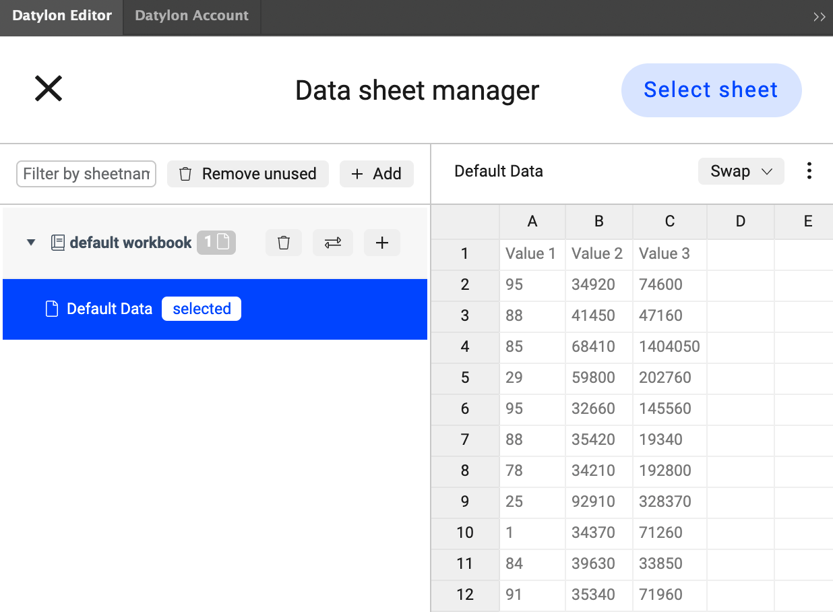Switch to the Datylon Account tab
This screenshot has height=612, width=833.
191,16
